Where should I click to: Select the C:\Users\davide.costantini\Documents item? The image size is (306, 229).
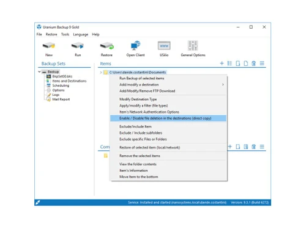pyautogui.click(x=138, y=72)
